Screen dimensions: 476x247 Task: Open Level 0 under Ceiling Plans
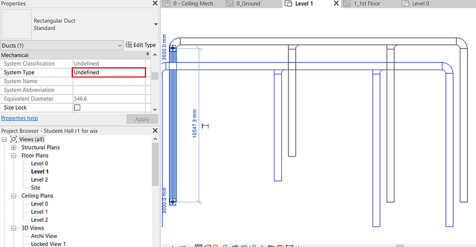(39, 204)
